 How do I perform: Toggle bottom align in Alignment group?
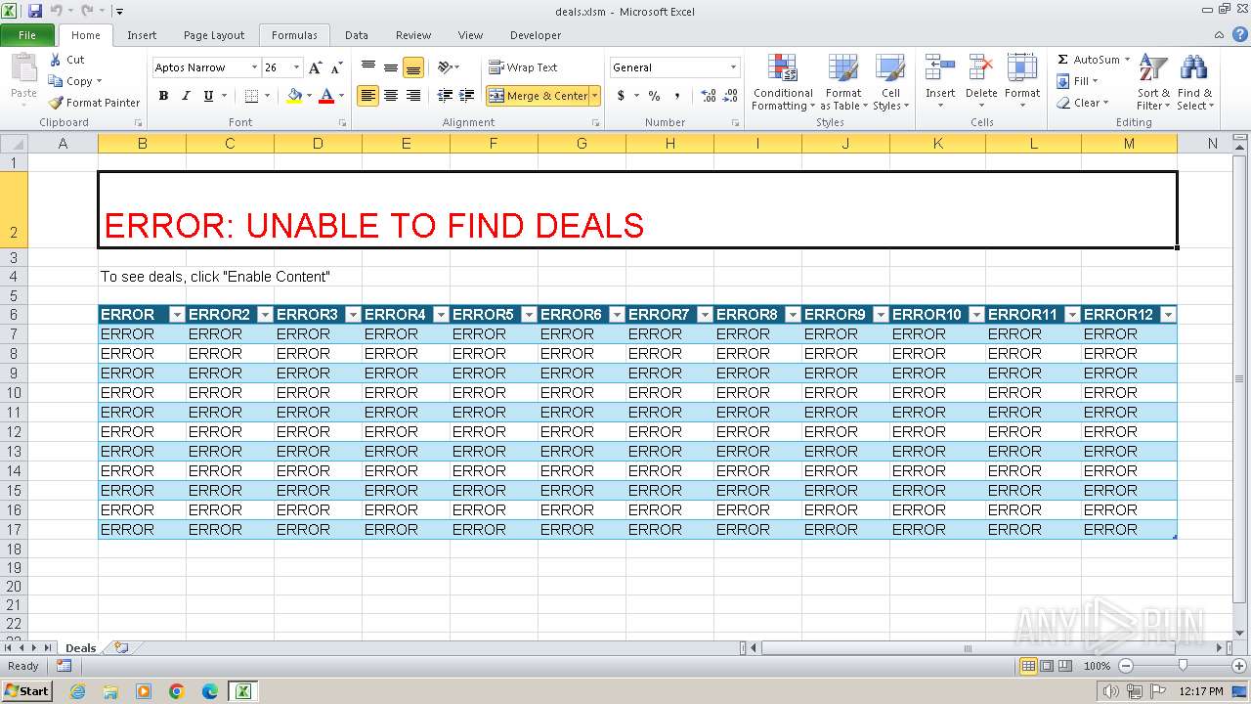coord(413,67)
